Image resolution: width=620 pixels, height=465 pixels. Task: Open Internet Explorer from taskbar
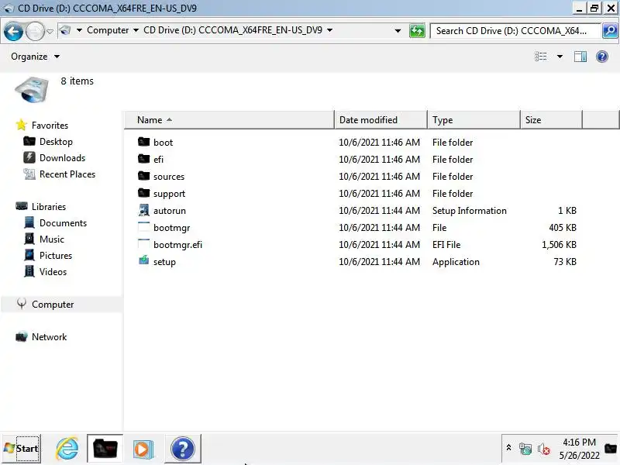click(67, 449)
